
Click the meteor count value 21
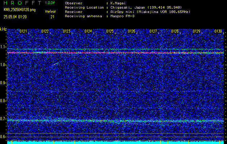point(52,17)
